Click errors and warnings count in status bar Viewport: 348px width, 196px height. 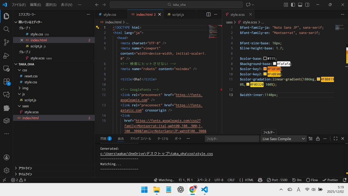[x=19, y=180]
